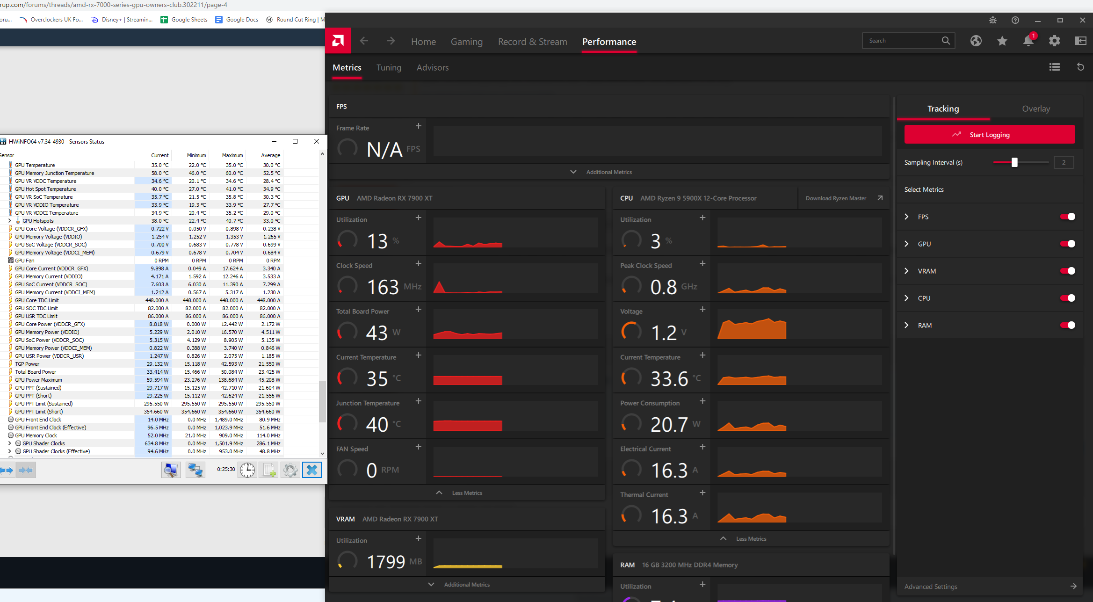This screenshot has width=1093, height=602.
Task: Open Google Docs bookmark
Action: pos(237,20)
